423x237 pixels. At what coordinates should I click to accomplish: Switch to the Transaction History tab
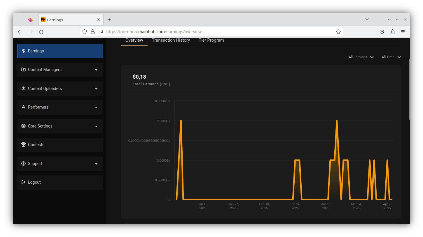pos(171,40)
